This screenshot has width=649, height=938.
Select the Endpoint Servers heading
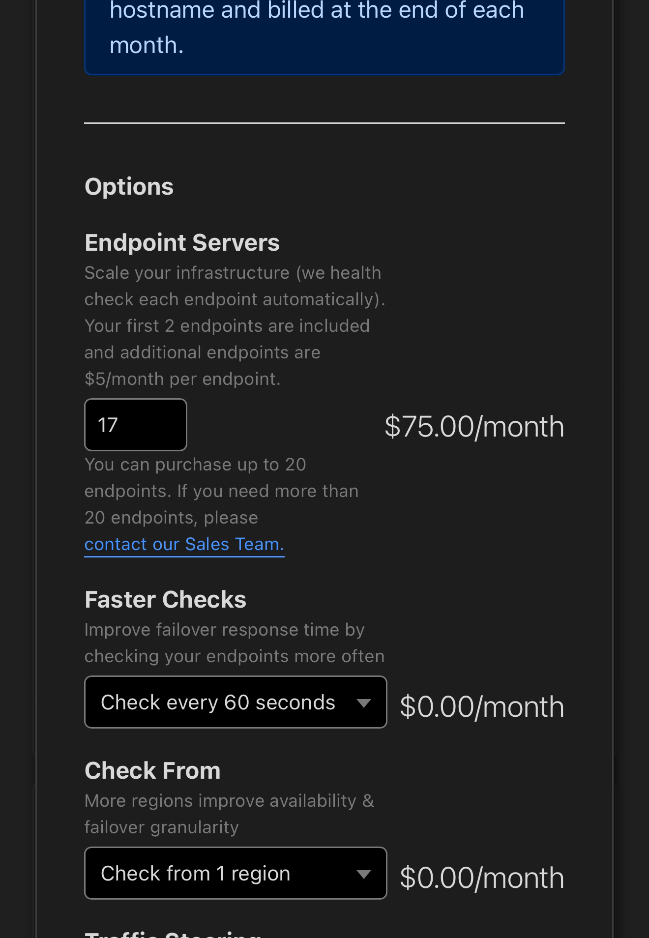182,243
